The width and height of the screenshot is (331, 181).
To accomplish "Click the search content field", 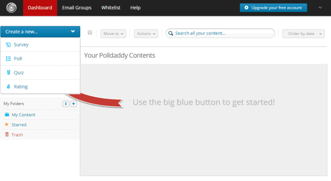I will [x=220, y=33].
